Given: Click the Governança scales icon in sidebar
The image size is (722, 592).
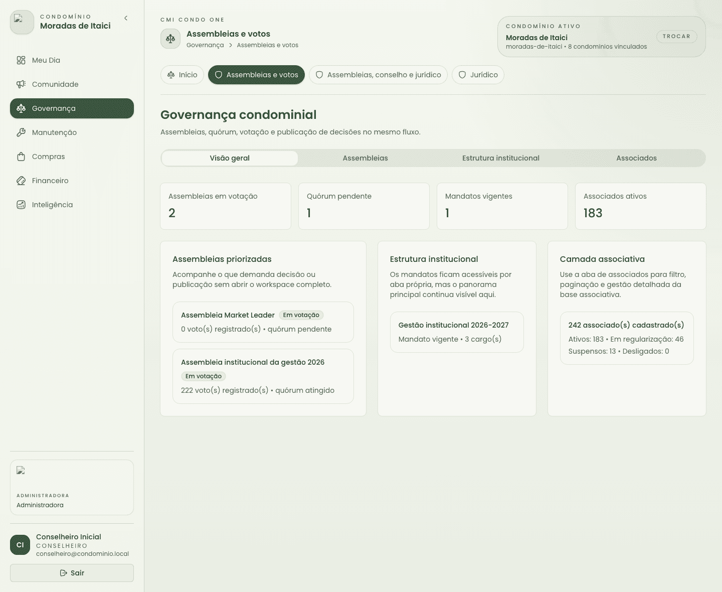Looking at the screenshot, I should (x=21, y=108).
